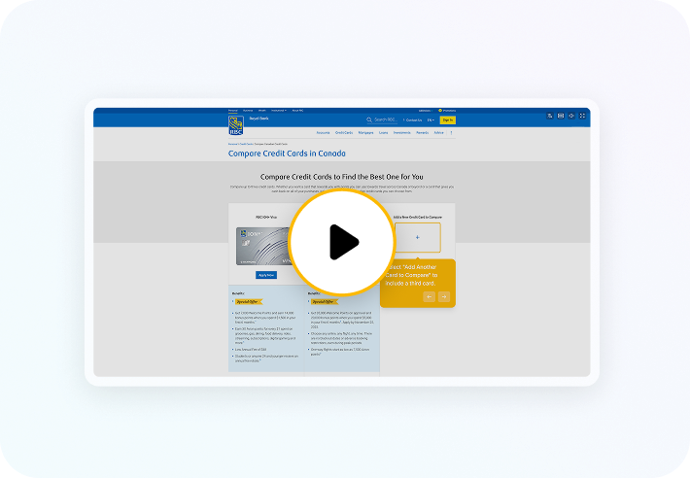This screenshot has height=478, width=690.
Task: Open the Mortgages menu
Action: (365, 132)
